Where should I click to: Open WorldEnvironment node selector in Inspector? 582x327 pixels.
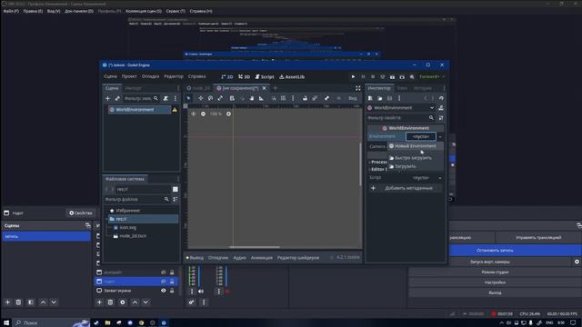pos(401,108)
